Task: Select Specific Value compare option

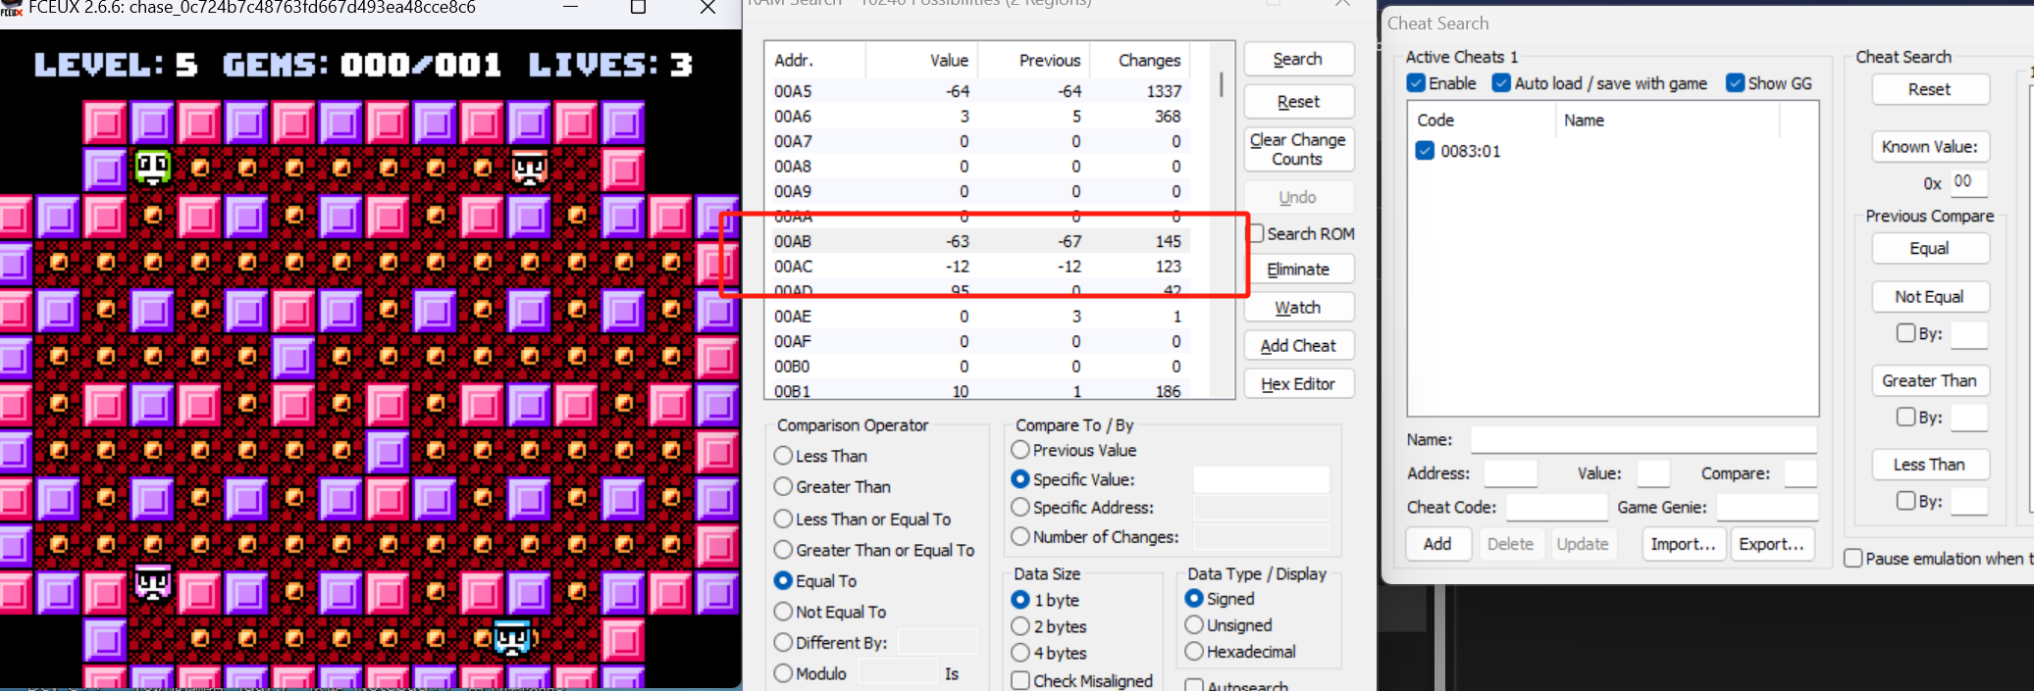Action: [1020, 479]
